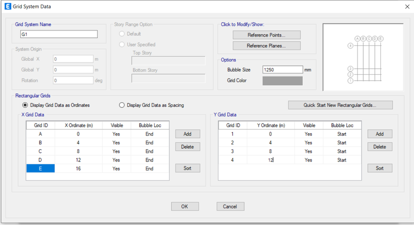The height and width of the screenshot is (225, 414).
Task: Click the ETABS app icon in title bar
Action: (8, 6)
